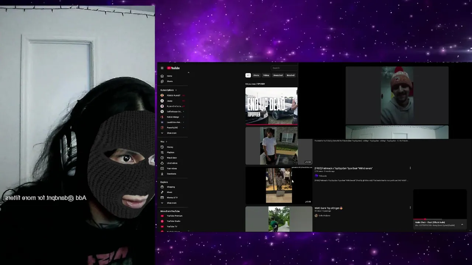Open Coffeehouse Crime subscription avatar
Image resolution: width=472 pixels, height=265 pixels.
(x=162, y=112)
